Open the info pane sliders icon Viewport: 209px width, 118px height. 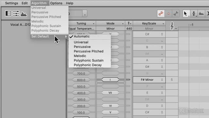pyautogui.click(x=16, y=13)
